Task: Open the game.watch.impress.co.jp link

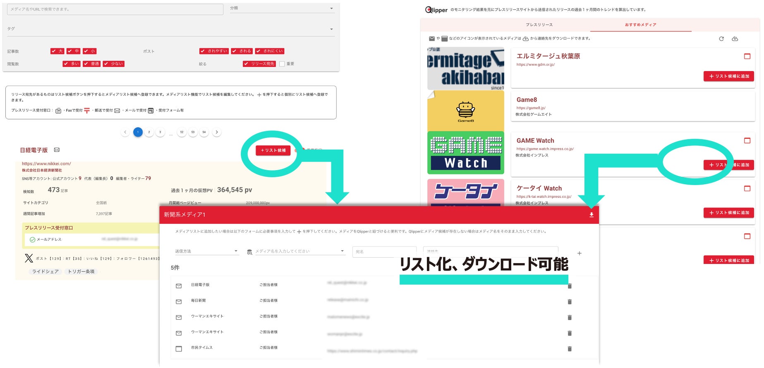Action: 545,149
